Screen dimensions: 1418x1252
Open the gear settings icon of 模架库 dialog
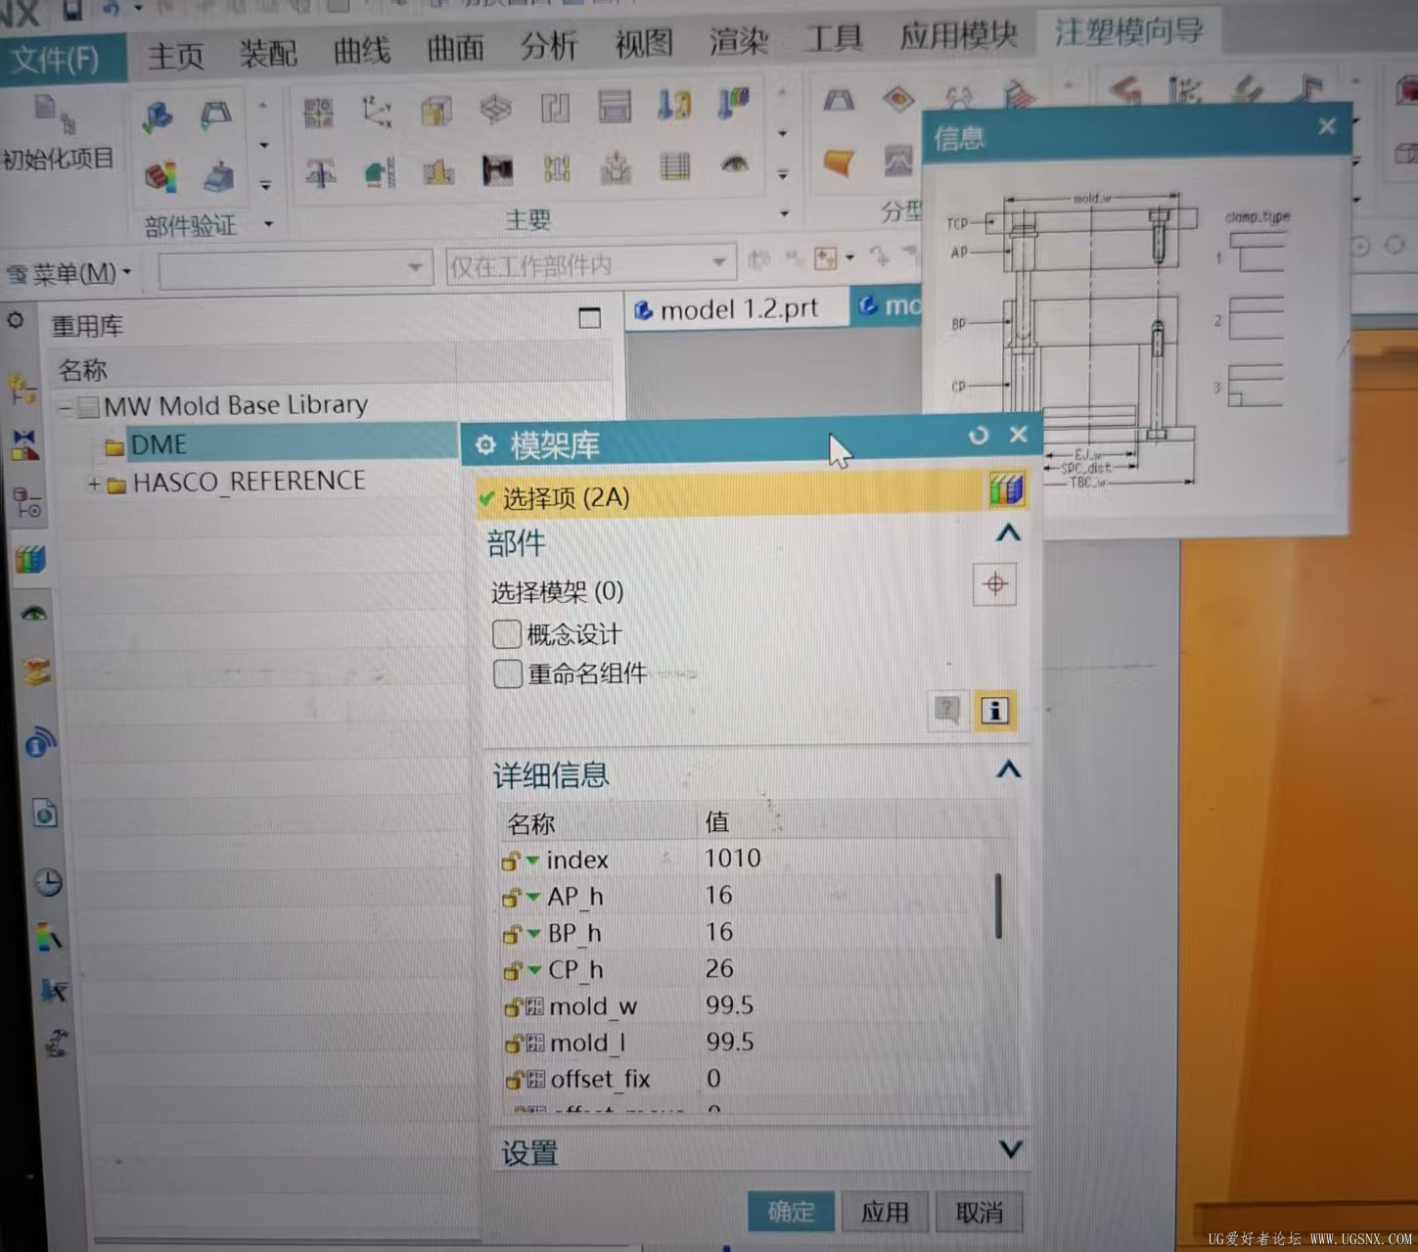click(x=485, y=445)
